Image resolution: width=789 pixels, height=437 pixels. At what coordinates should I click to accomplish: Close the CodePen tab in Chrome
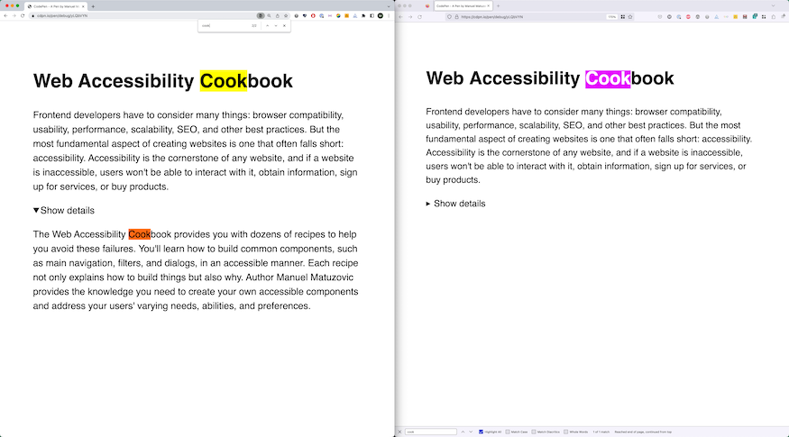tap(83, 6)
